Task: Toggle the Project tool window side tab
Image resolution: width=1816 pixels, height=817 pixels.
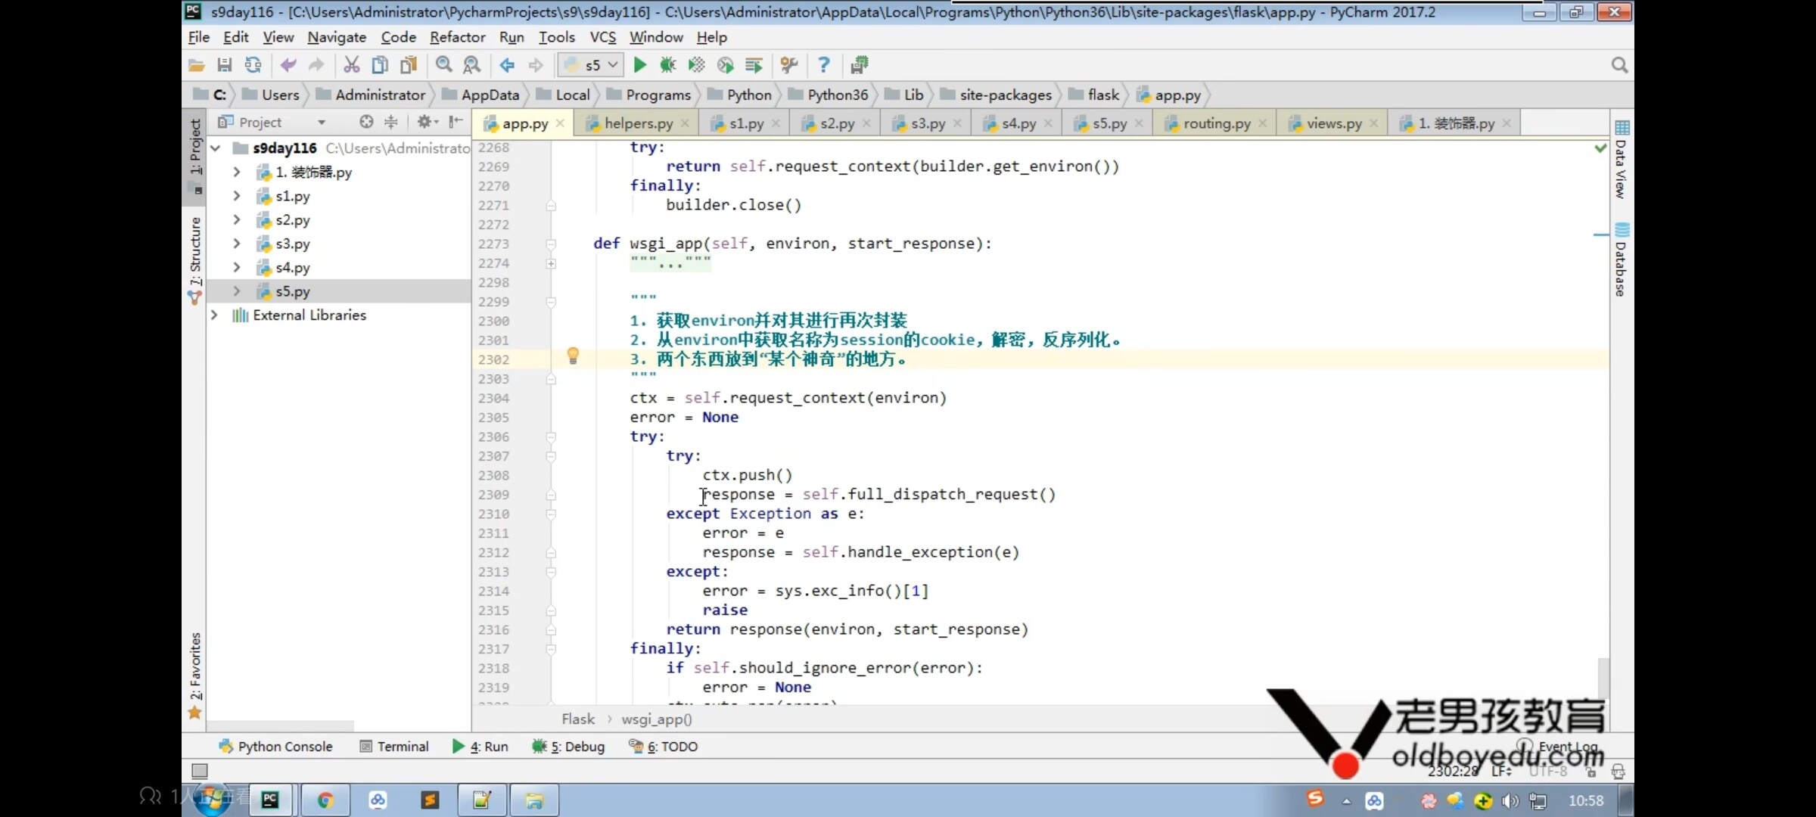Action: (x=195, y=148)
